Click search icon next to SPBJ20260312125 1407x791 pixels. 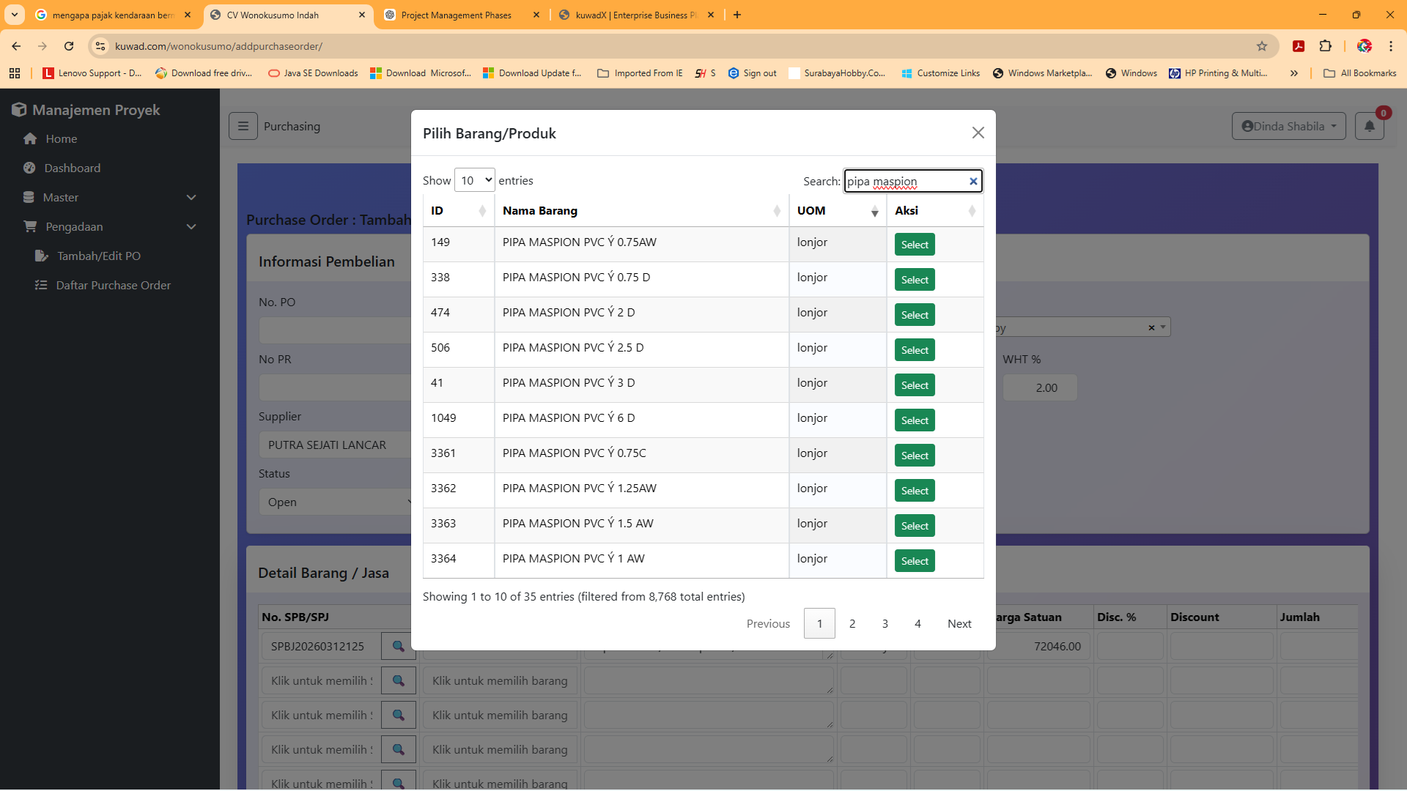[399, 646]
